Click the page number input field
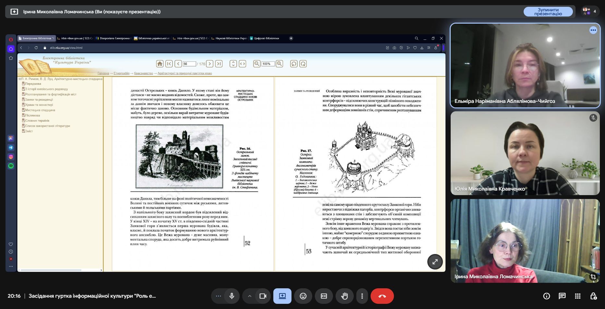The width and height of the screenshot is (605, 309). coord(189,64)
